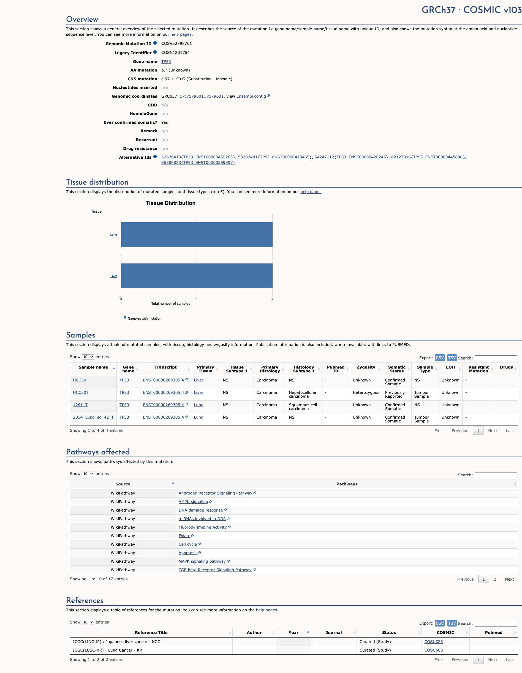Click in the References table search field

[496, 623]
